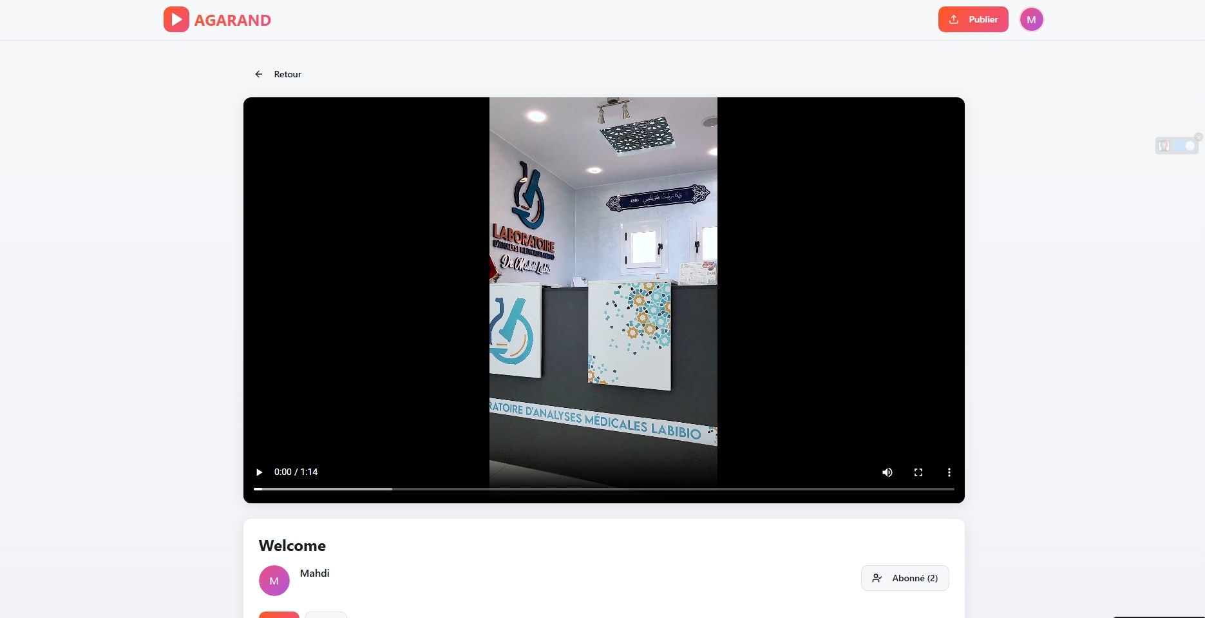Open the AGARAND home text link

[x=232, y=20]
